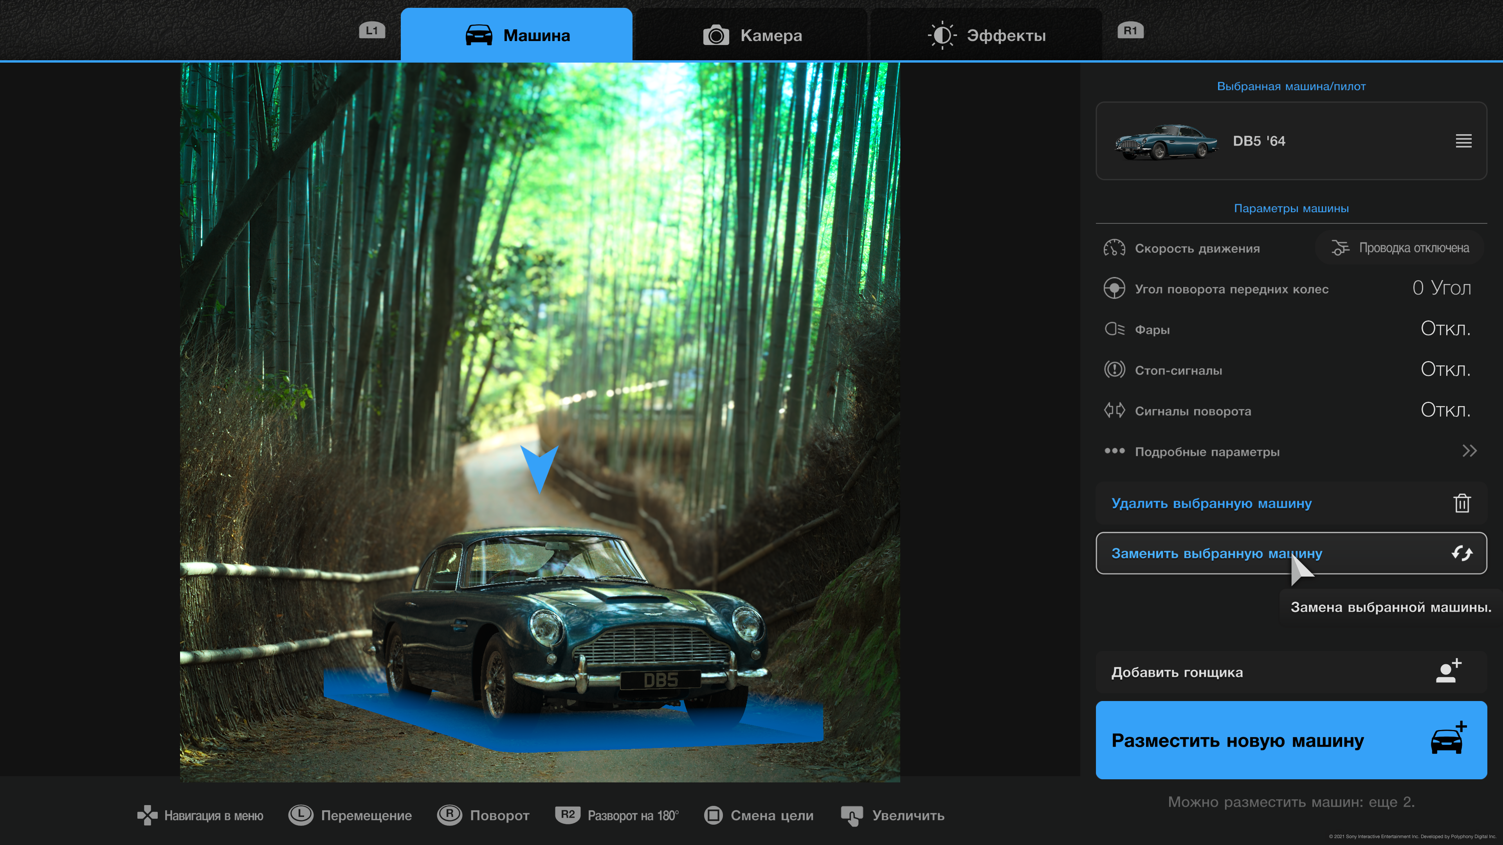The height and width of the screenshot is (845, 1503).
Task: Toggle Фары headlights Откл. setting
Action: tap(1445, 329)
